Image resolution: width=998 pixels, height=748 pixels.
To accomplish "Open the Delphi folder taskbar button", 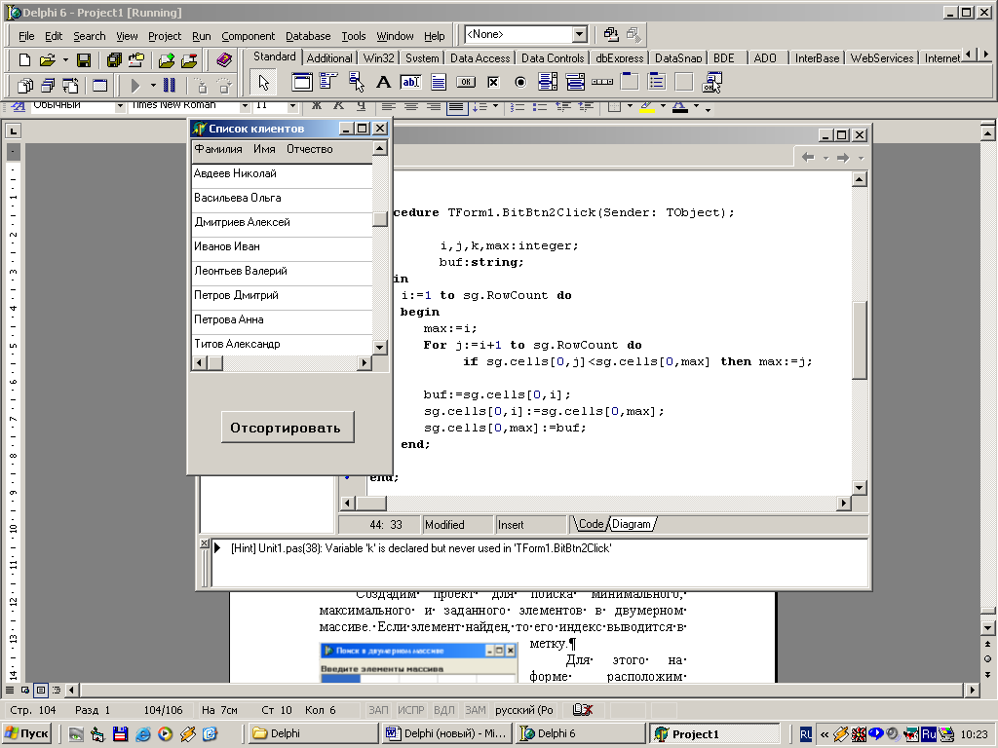I will (311, 733).
